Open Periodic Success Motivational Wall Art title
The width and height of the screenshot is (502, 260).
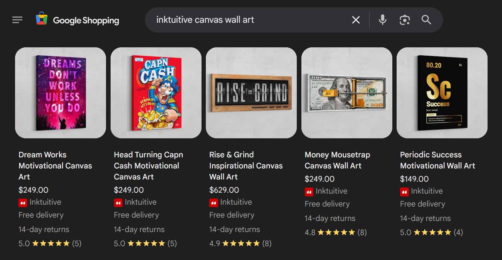click(437, 160)
